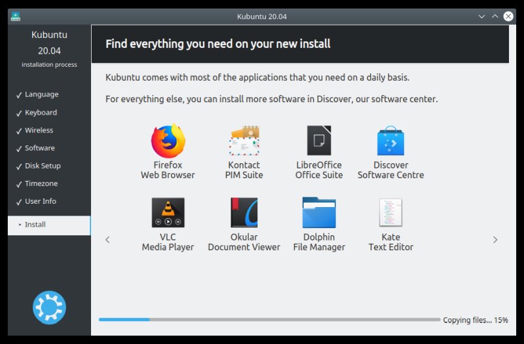The image size is (524, 344).
Task: Select the User Info step
Action: click(x=41, y=201)
